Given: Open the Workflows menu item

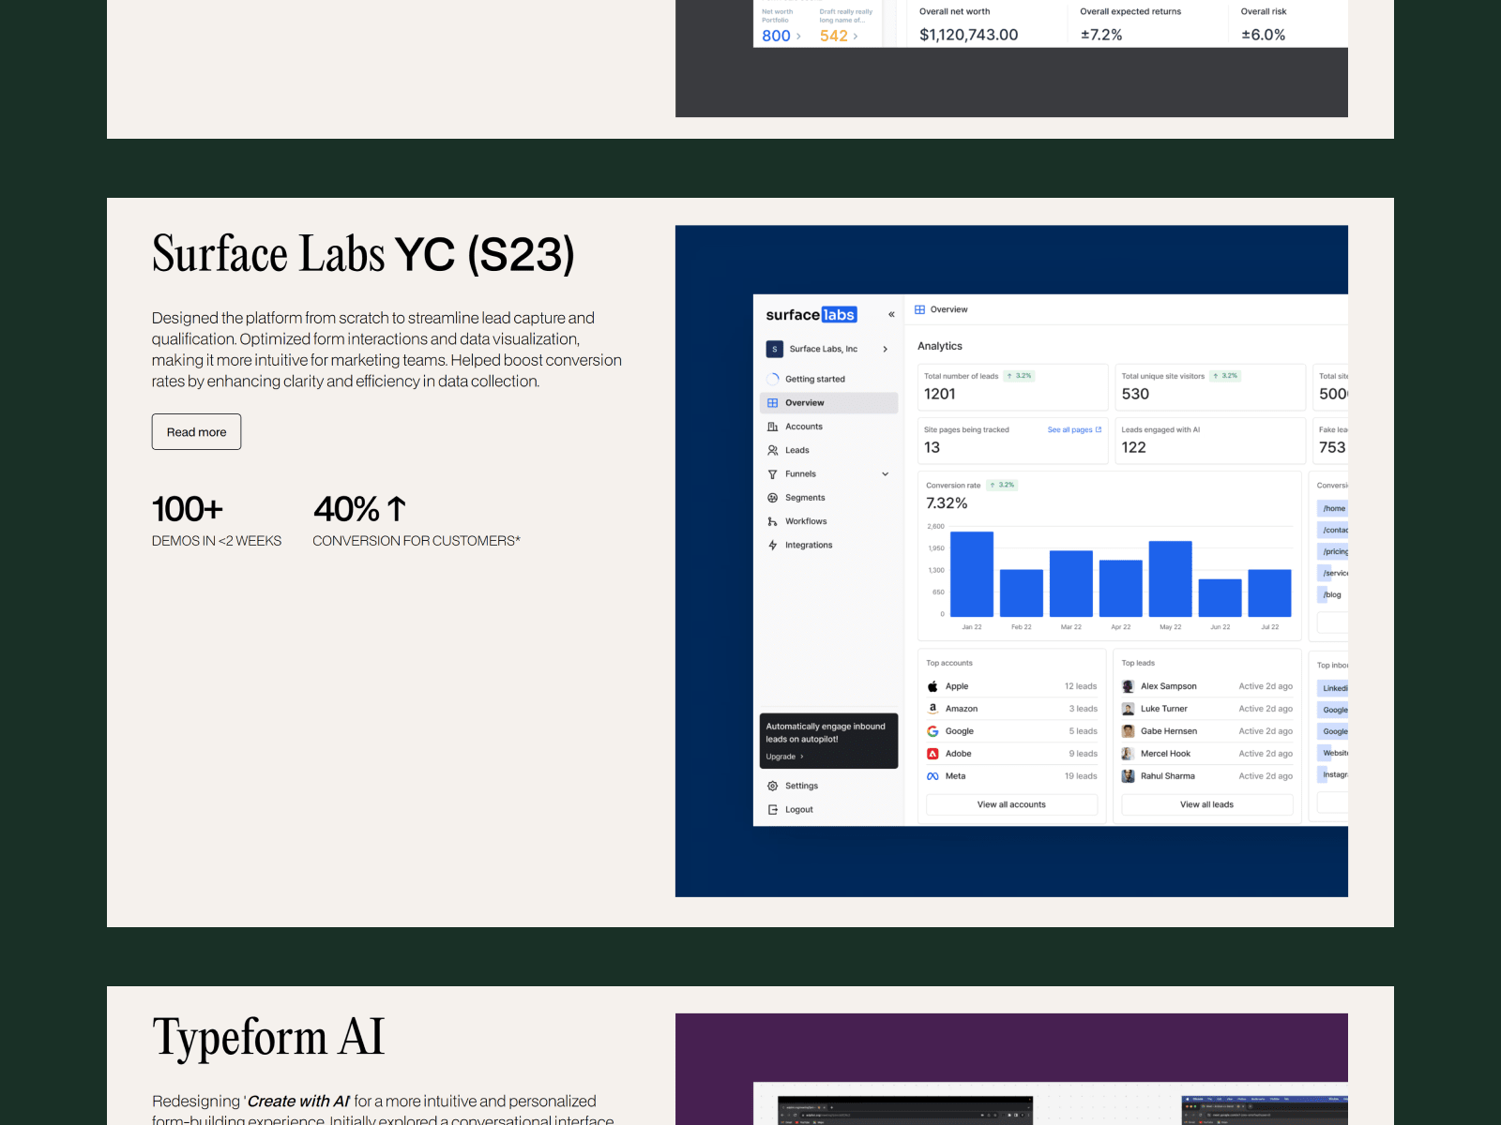Looking at the screenshot, I should [828, 521].
